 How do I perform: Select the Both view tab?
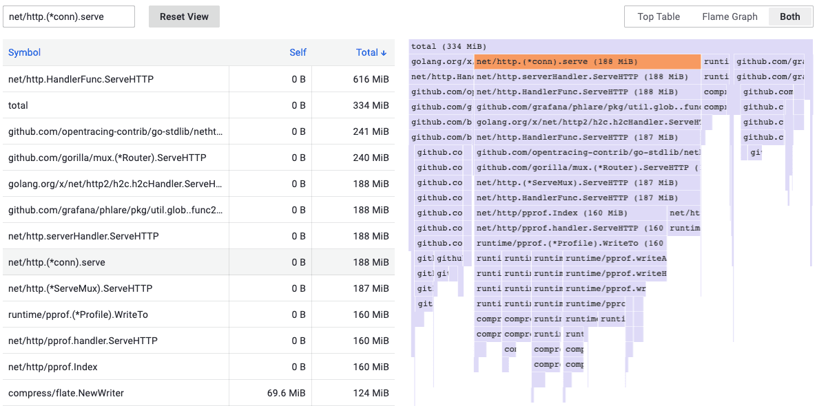[789, 16]
